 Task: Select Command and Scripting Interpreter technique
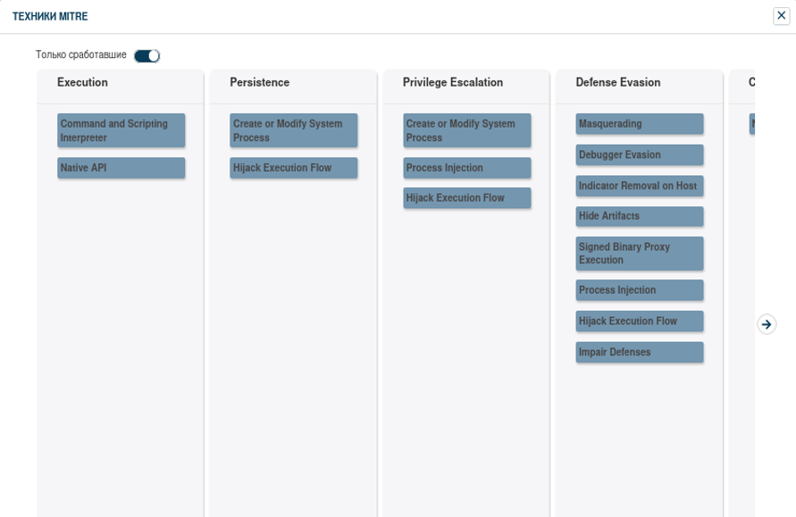121,130
